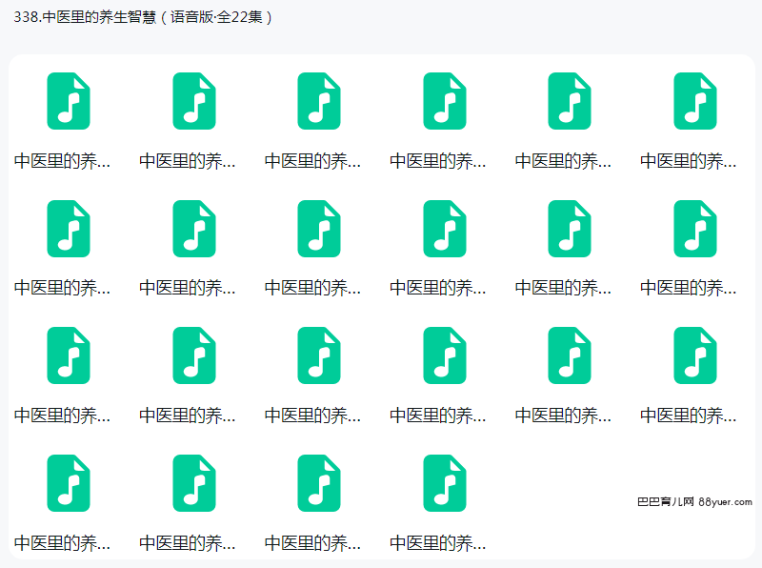This screenshot has width=762, height=568.
Task: Select the fourth audio file icon in the top row
Action: point(445,101)
